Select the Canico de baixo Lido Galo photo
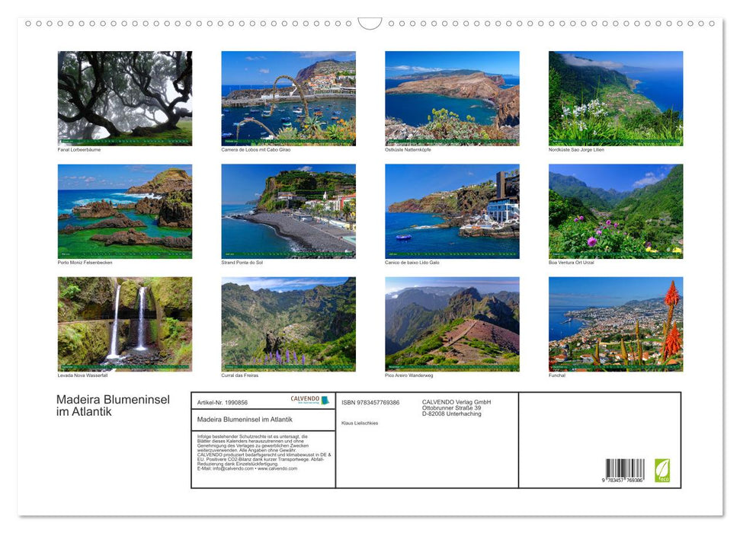Screen dimensions: 740x533 pos(452,211)
